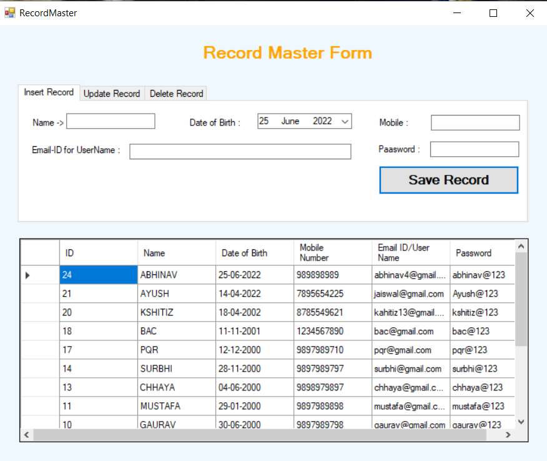
Task: Click the grid vertical scrollbar thumb
Action: (x=521, y=299)
